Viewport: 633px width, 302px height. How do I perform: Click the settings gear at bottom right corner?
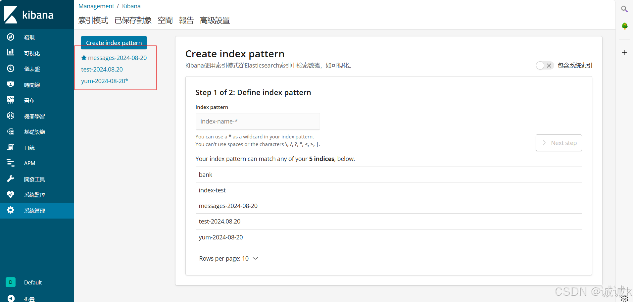point(624,299)
